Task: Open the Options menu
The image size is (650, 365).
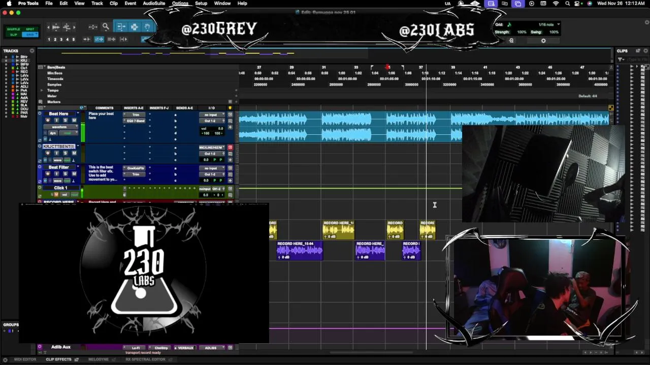Action: [180, 4]
